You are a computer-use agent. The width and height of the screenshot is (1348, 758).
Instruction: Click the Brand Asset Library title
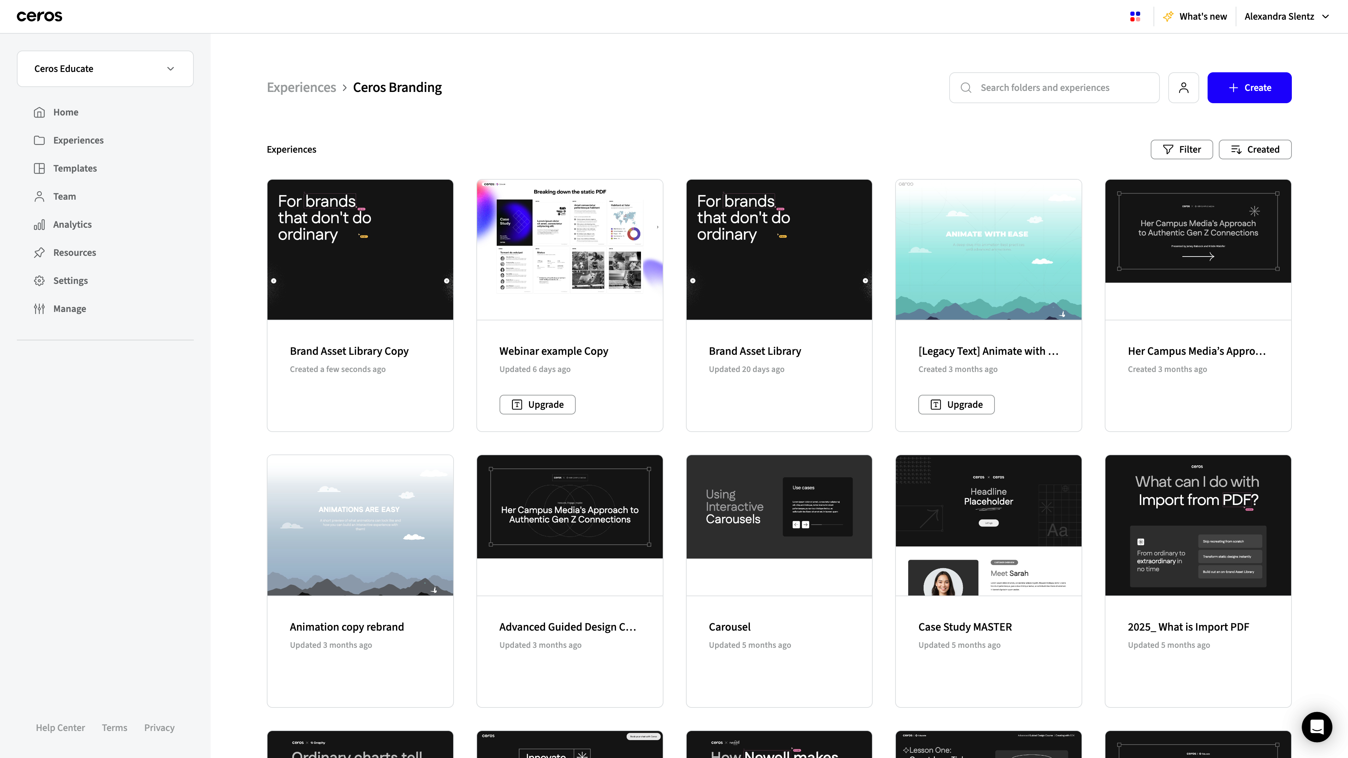(755, 351)
